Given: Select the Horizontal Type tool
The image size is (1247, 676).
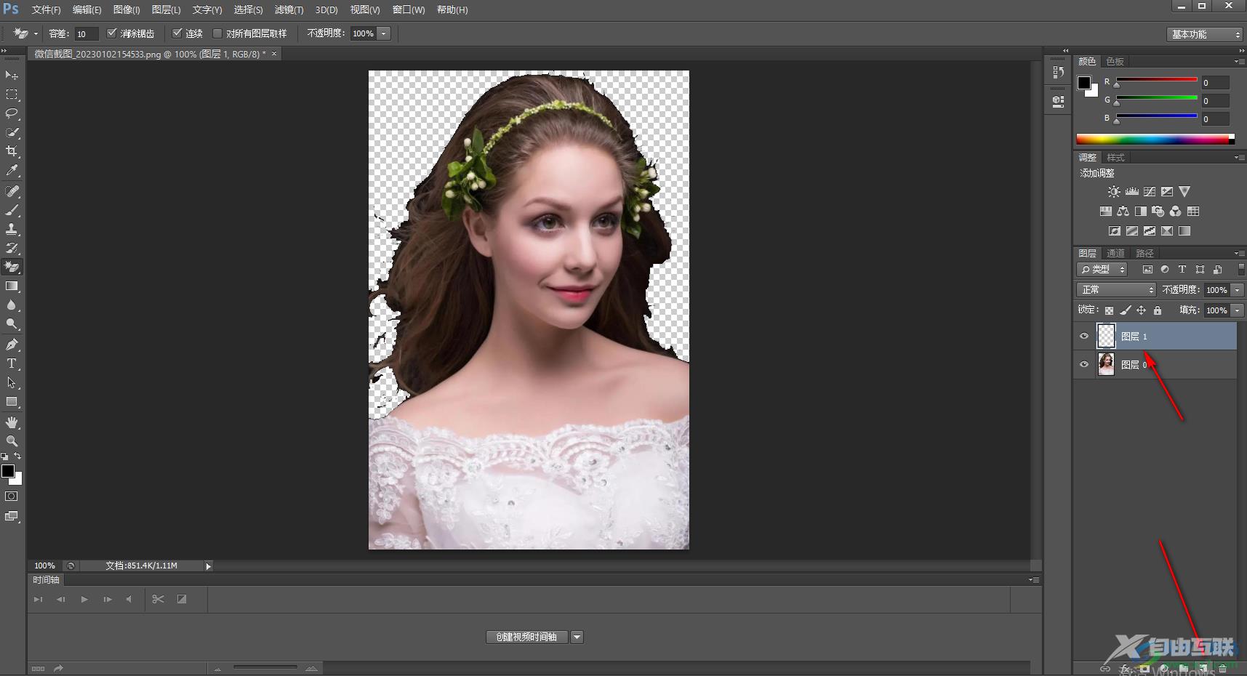Looking at the screenshot, I should tap(12, 363).
